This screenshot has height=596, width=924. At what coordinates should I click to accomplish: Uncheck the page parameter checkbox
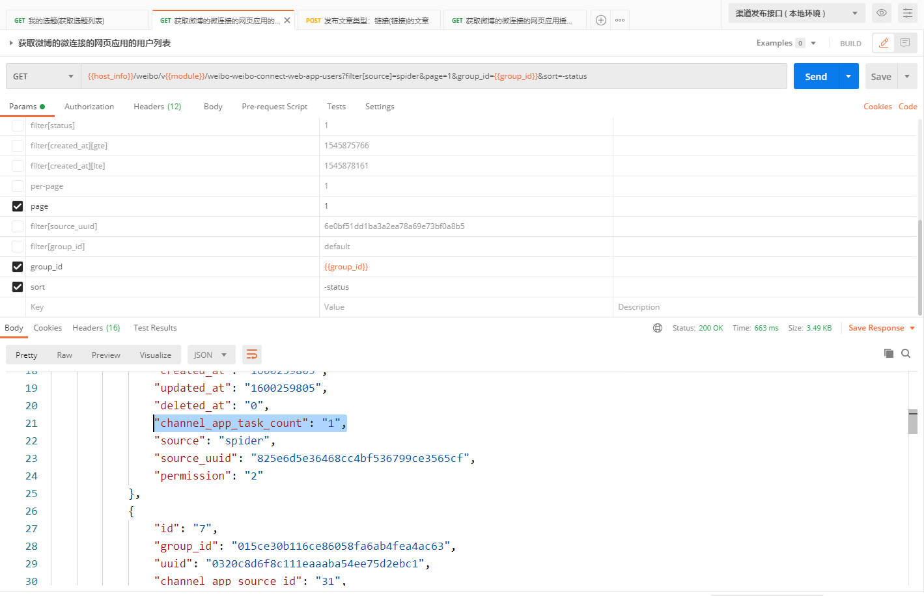point(18,206)
